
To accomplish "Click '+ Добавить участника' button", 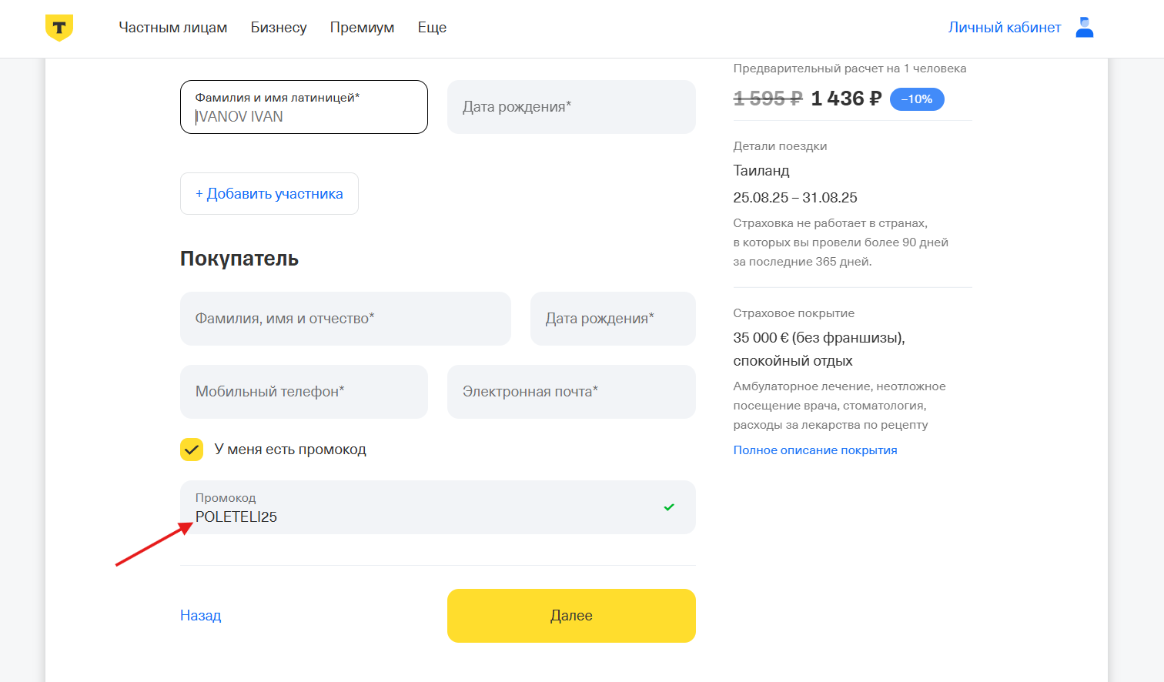I will click(269, 194).
